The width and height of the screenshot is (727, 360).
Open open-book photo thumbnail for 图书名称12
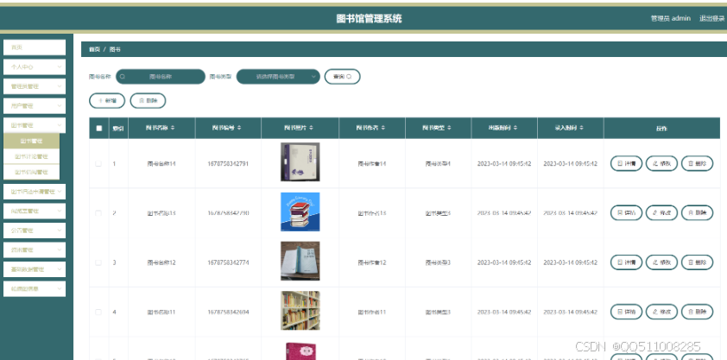pos(300,261)
